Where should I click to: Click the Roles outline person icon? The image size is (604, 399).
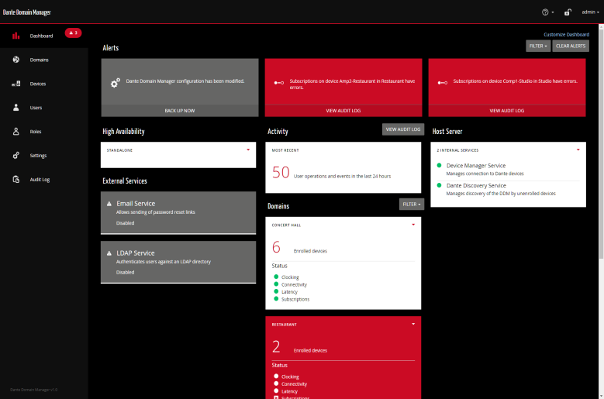coord(16,131)
